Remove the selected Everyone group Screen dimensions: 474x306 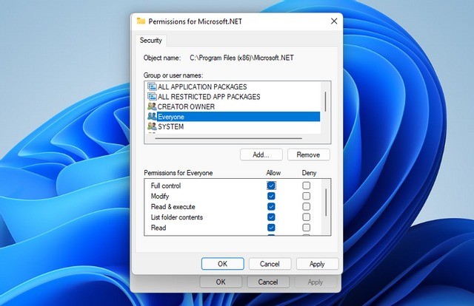(308, 154)
